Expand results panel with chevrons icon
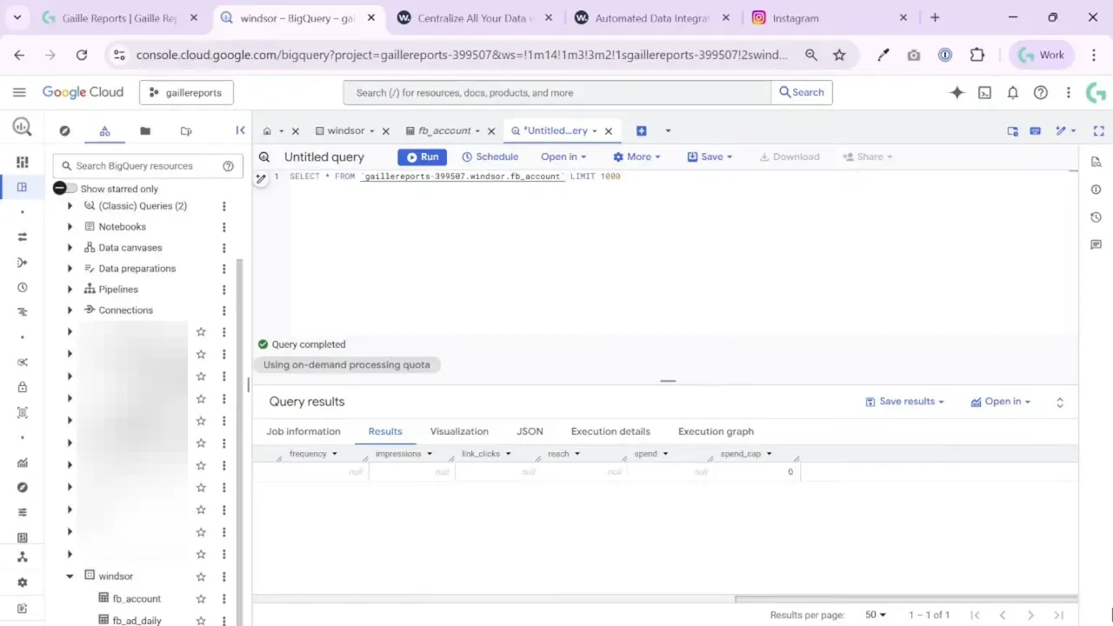This screenshot has width=1113, height=626. [1060, 403]
